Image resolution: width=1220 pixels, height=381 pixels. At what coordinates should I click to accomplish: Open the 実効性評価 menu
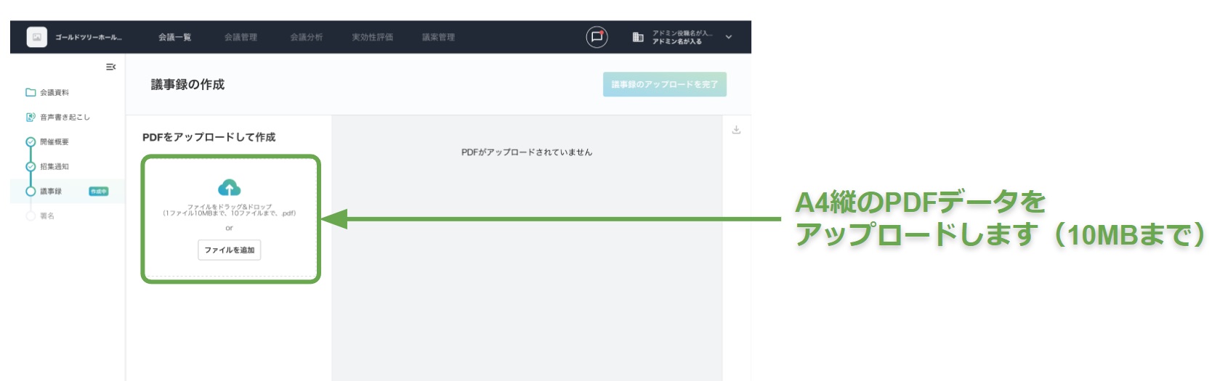(x=373, y=37)
